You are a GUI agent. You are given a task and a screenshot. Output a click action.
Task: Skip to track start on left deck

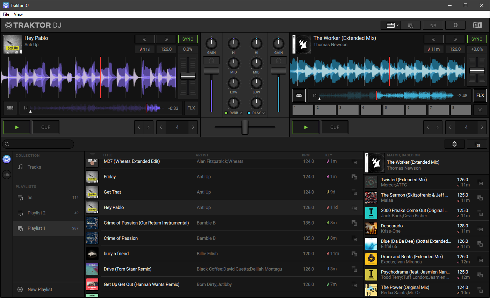(x=26, y=108)
